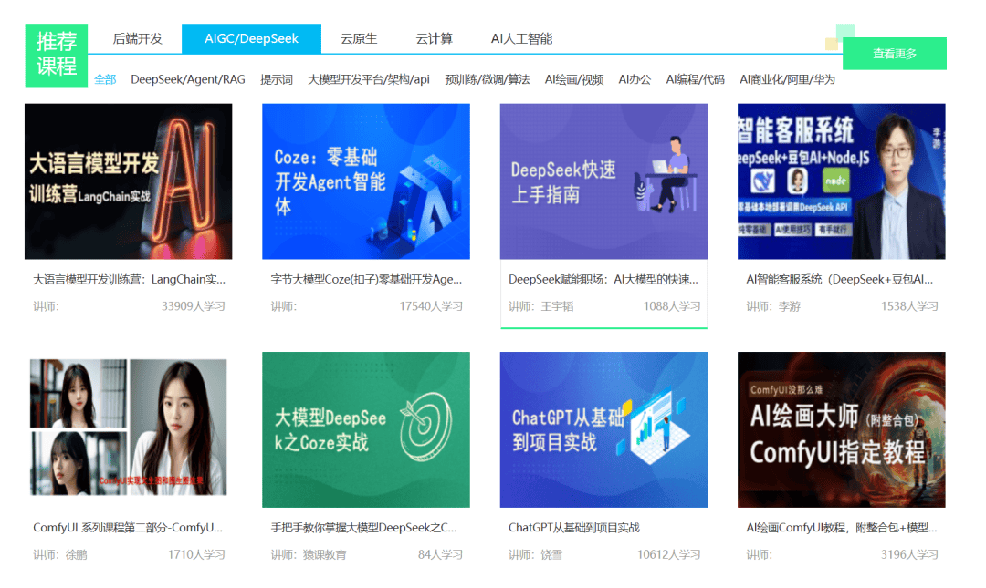Screen dimensions: 986x588
Task: Click the 33909人学习 learner count
Action: [193, 306]
